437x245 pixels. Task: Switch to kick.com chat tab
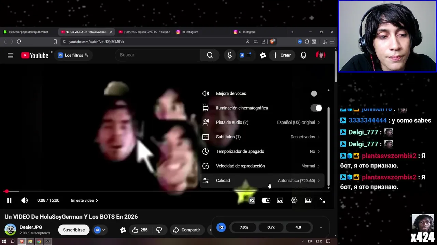28,32
